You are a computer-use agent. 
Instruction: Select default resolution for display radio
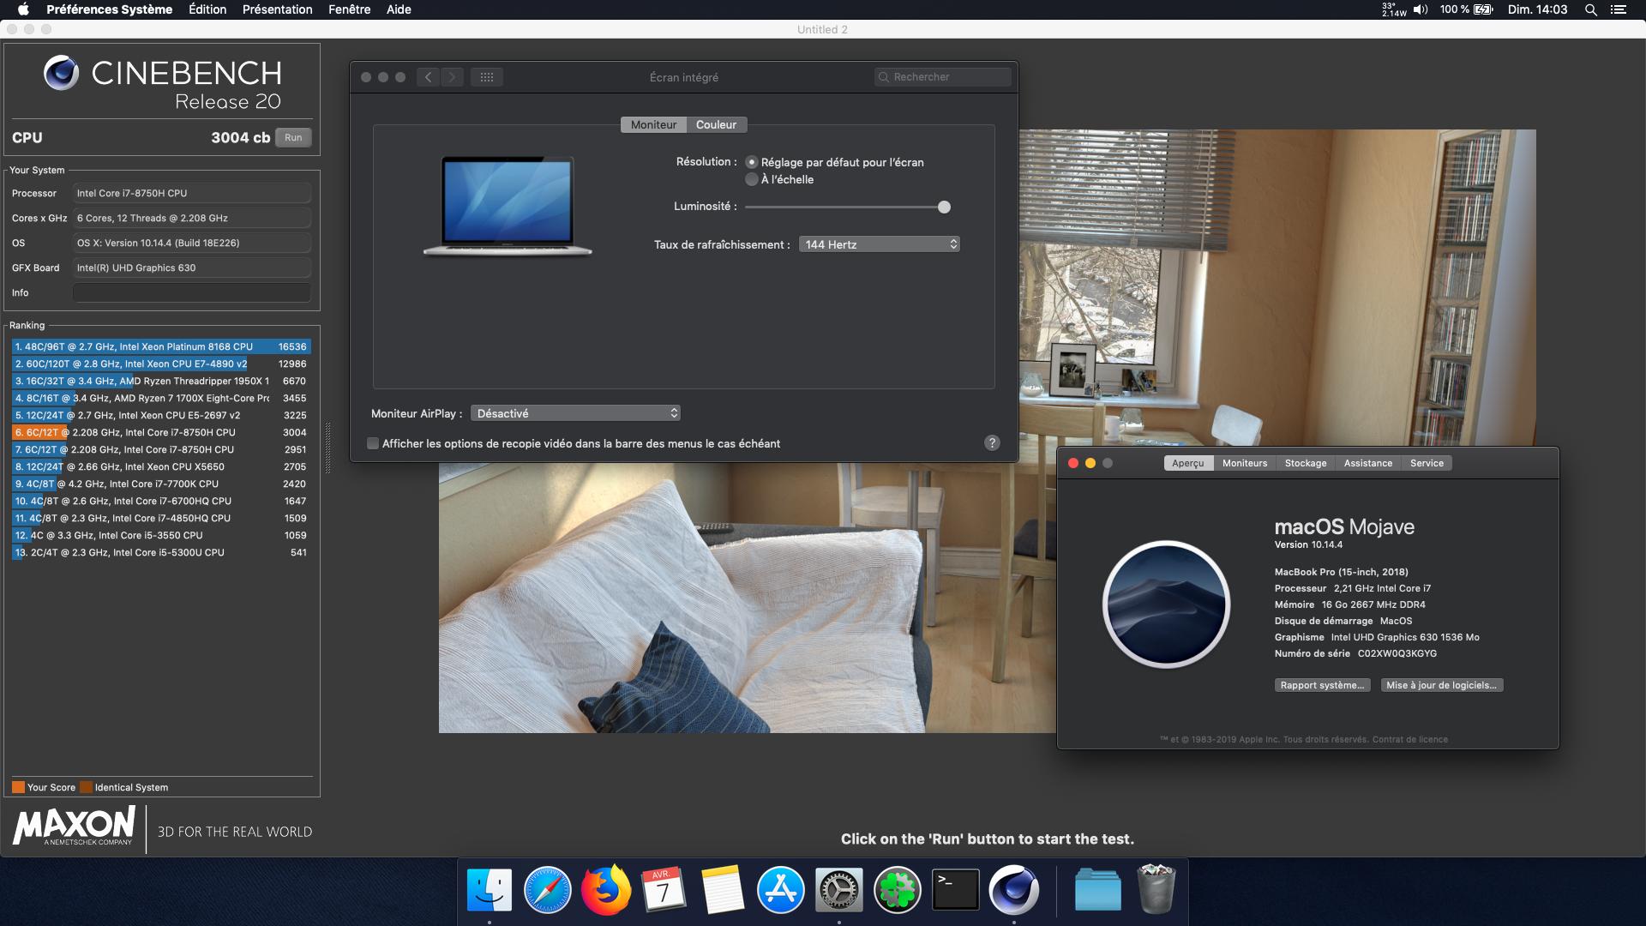(x=752, y=162)
